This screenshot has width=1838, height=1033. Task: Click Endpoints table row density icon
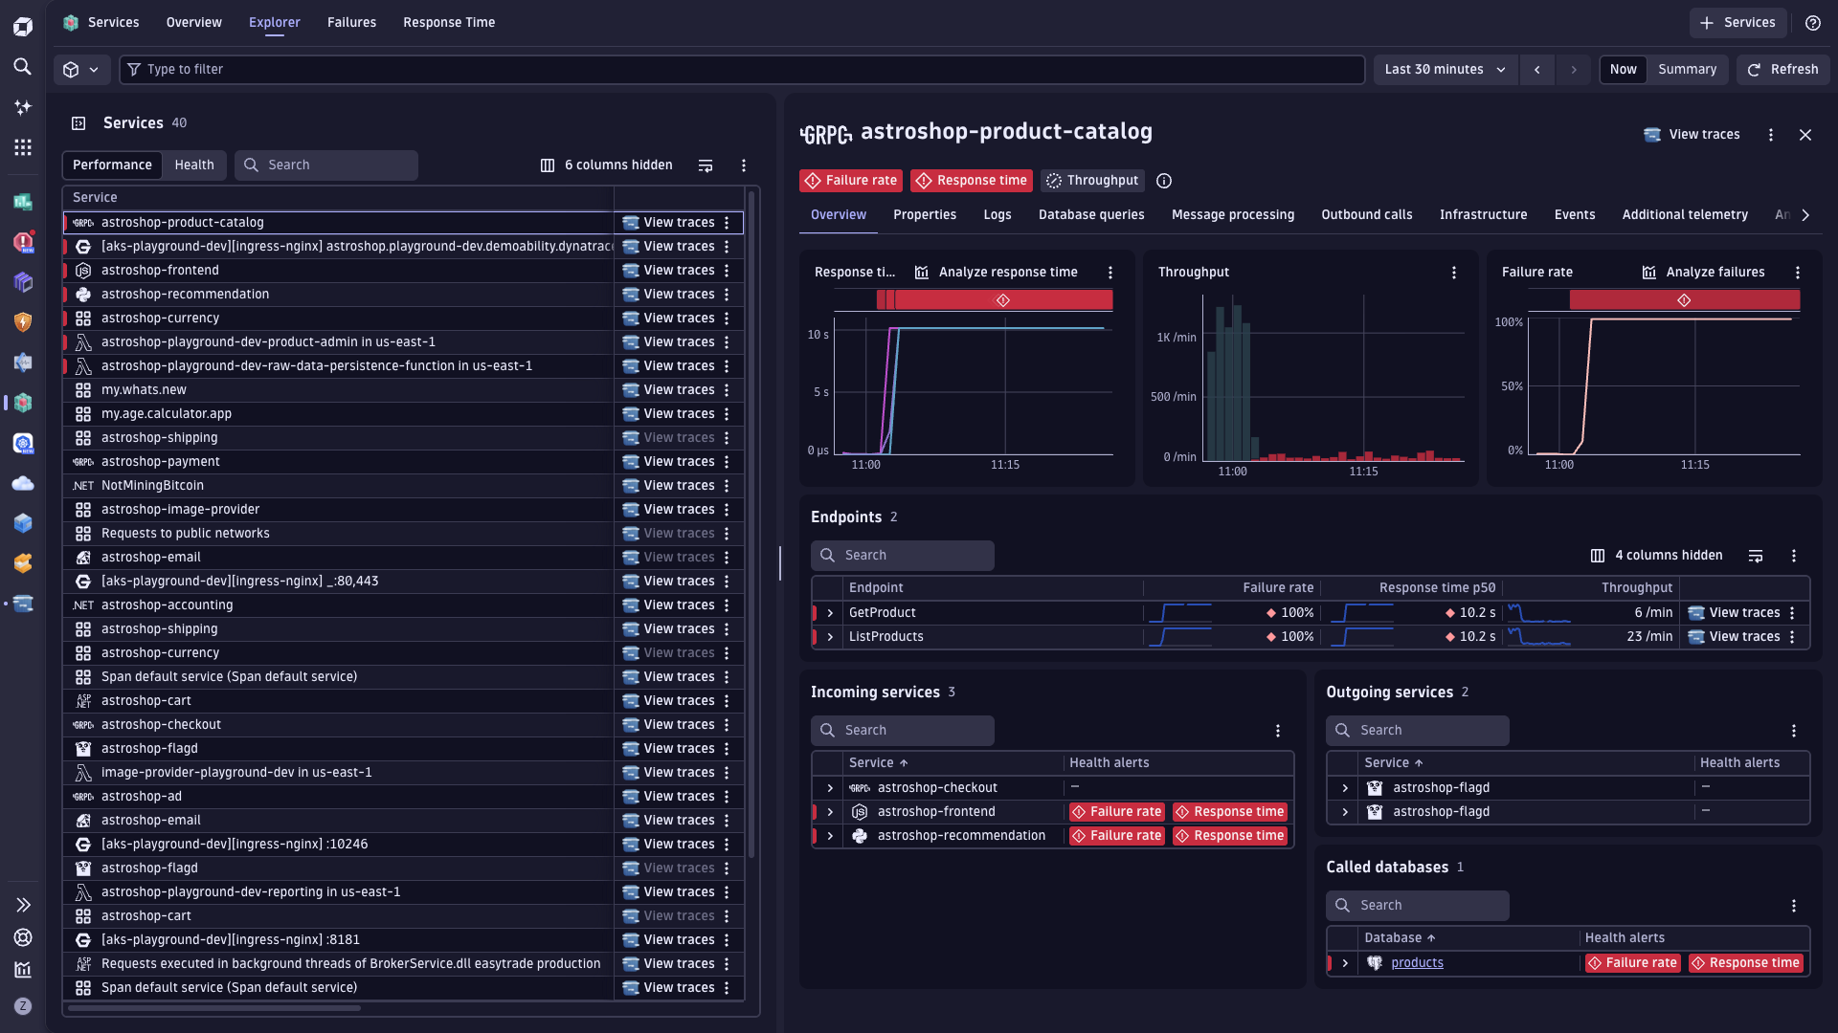[x=1756, y=556]
